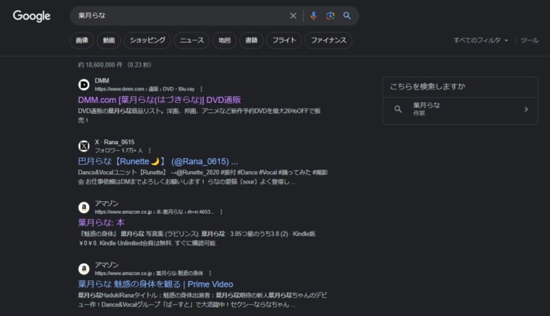Click the こちらを検索しますか heading
Image resolution: width=550 pixels, height=316 pixels.
(428, 87)
